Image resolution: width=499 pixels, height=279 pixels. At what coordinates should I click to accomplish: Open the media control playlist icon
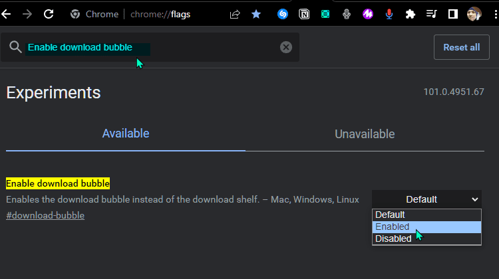431,14
